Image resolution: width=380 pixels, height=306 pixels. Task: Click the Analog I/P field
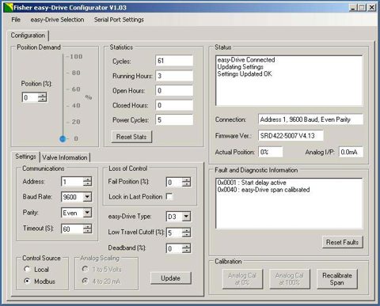point(351,152)
